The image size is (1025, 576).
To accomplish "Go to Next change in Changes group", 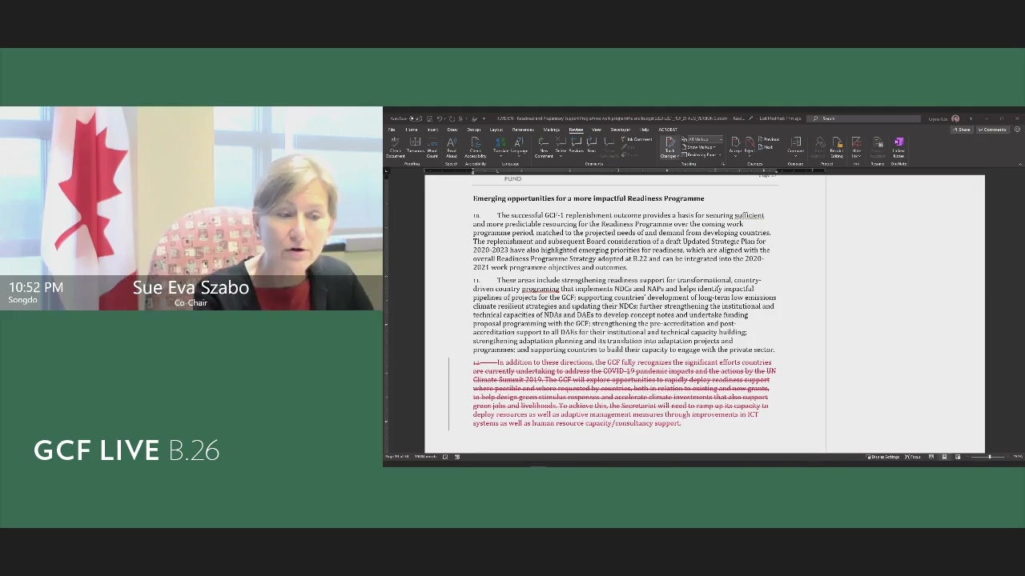I will pyautogui.click(x=766, y=147).
